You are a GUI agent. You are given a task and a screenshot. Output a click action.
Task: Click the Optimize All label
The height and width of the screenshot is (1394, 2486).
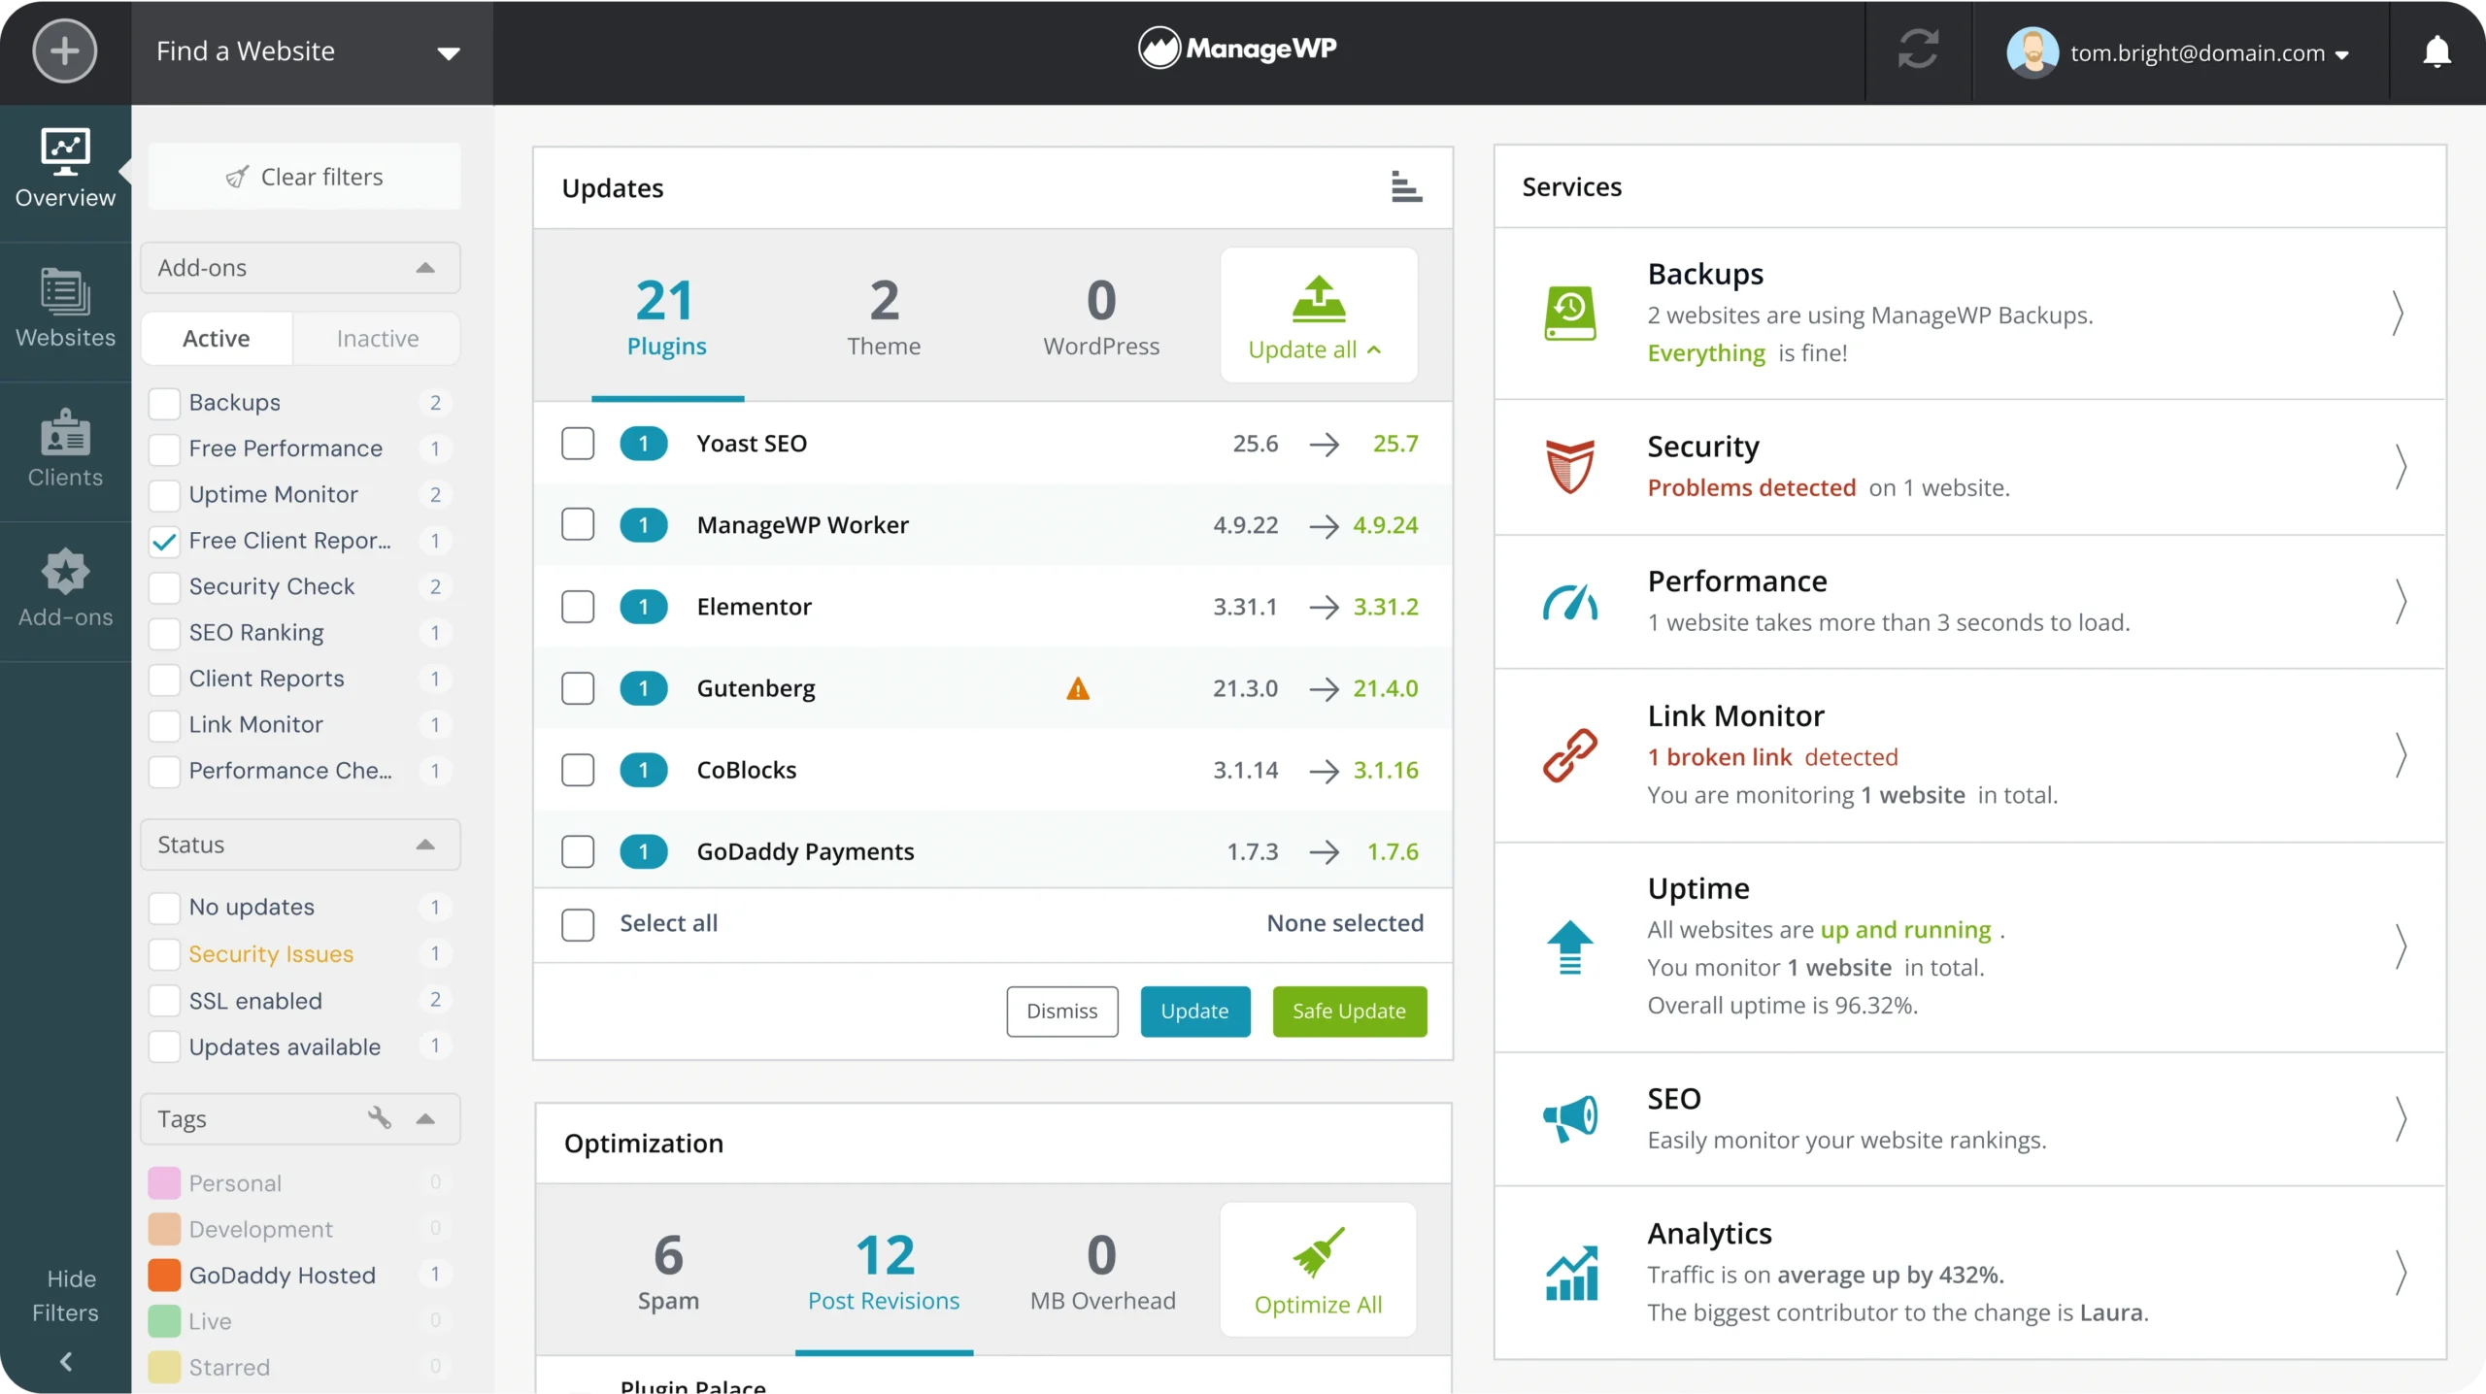pyautogui.click(x=1318, y=1306)
